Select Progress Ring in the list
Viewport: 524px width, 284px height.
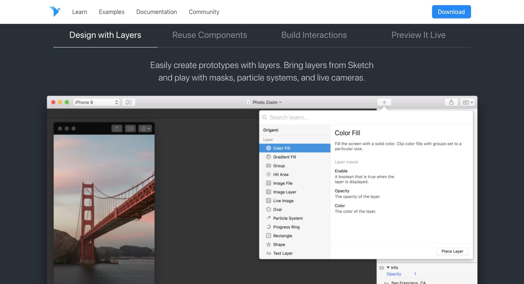click(295, 227)
